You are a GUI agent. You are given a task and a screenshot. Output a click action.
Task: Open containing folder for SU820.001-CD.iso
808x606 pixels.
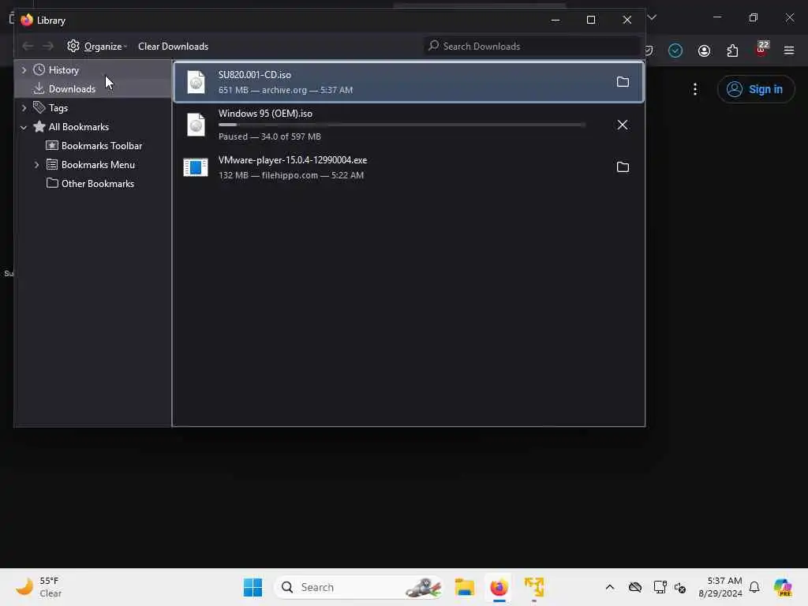[x=623, y=82]
